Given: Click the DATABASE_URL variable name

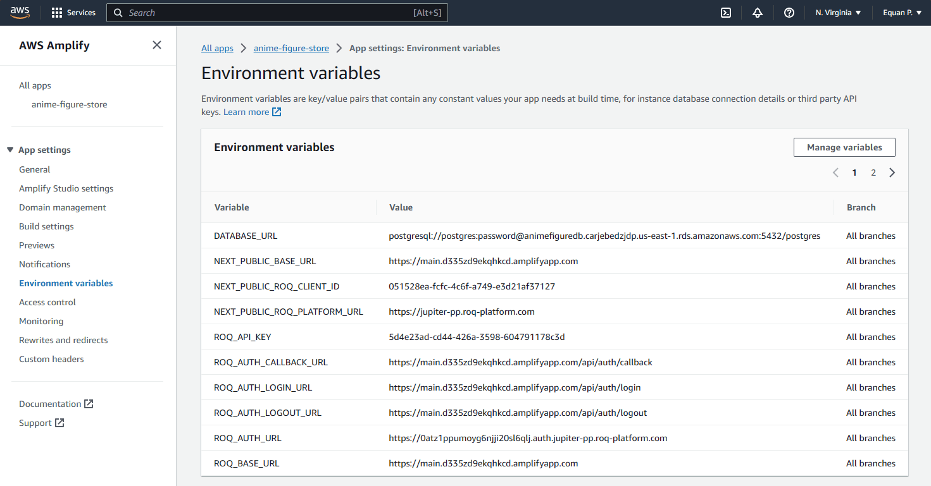Looking at the screenshot, I should [x=246, y=236].
